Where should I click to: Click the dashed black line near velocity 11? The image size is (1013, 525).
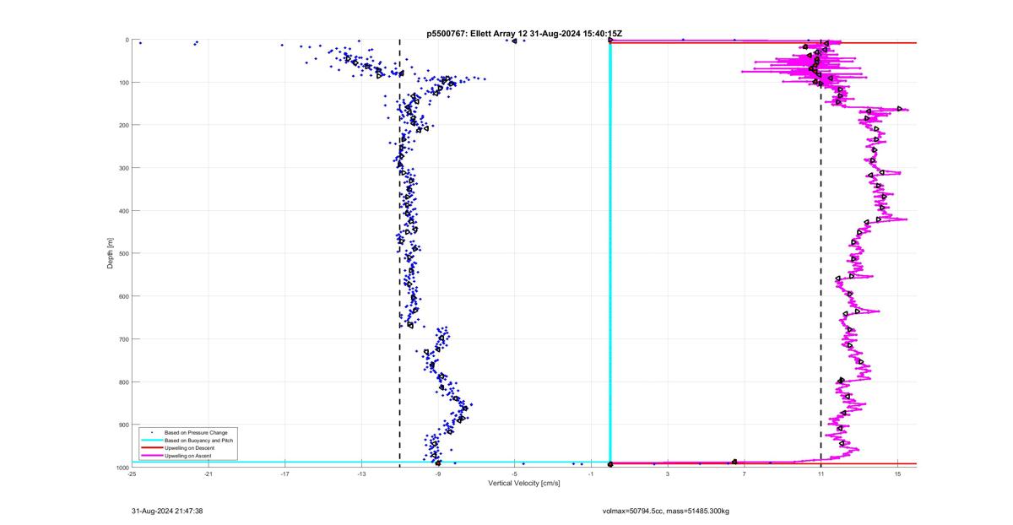[x=821, y=253]
